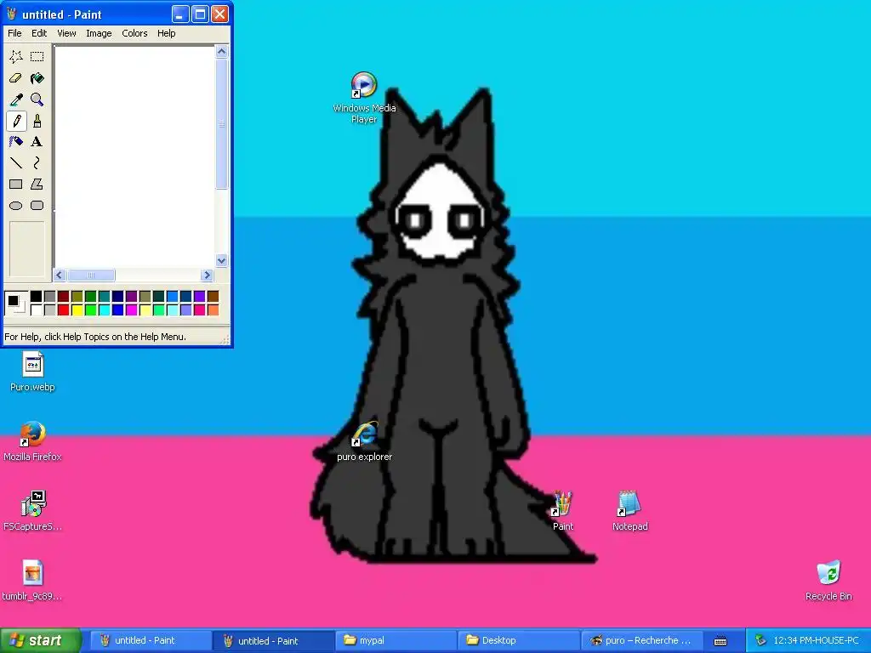Pick the magenta color swatch
The image size is (871, 653).
[x=132, y=309]
